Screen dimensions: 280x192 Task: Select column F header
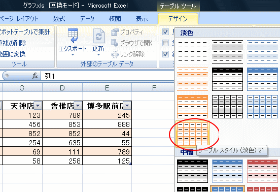(153, 88)
